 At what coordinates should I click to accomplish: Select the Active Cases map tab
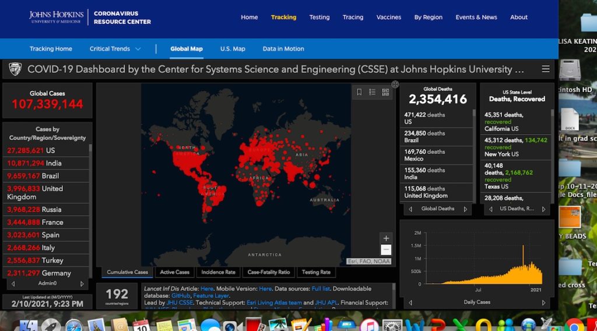(x=175, y=272)
